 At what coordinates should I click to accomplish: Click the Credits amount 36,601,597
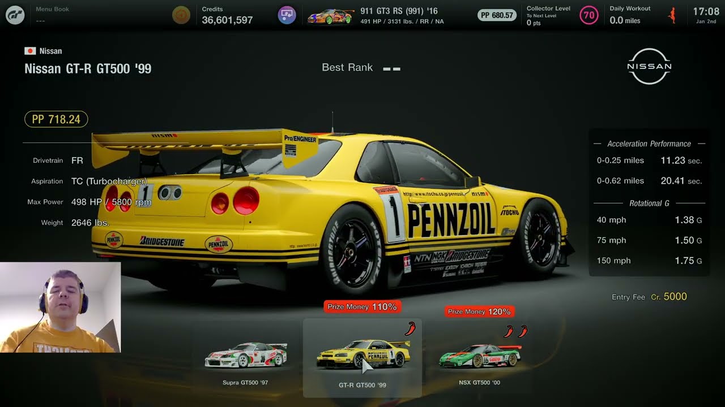click(227, 20)
